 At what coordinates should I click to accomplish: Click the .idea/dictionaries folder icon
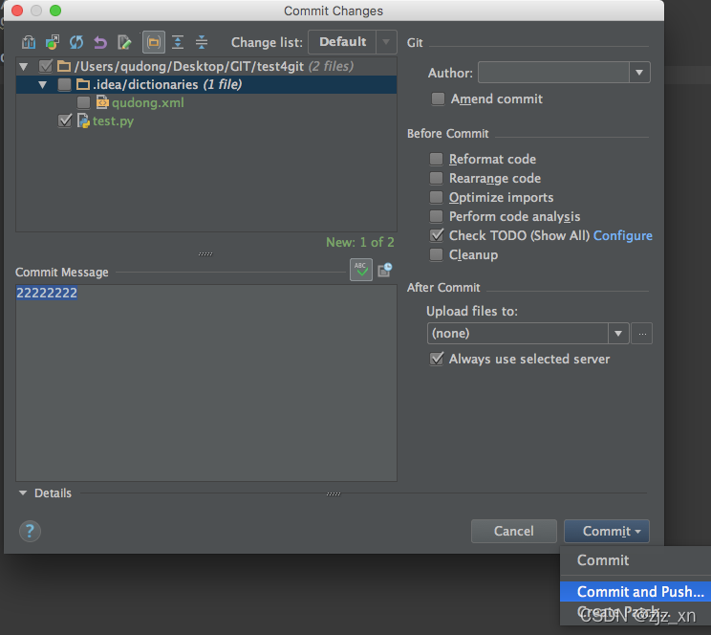(83, 84)
